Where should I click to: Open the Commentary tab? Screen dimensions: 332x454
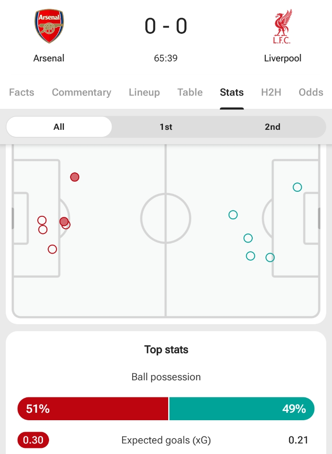[81, 93]
